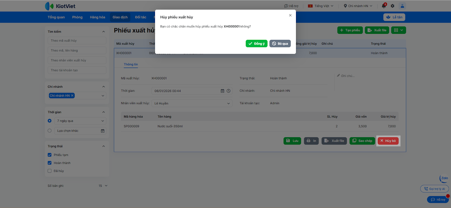The height and width of the screenshot is (208, 451).
Task: Switch to the Thông tin tab
Action: [x=131, y=64]
